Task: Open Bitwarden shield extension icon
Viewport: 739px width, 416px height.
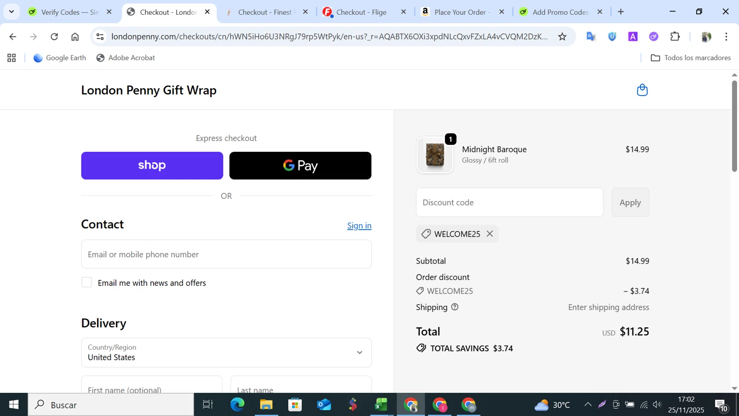Action: (x=612, y=36)
